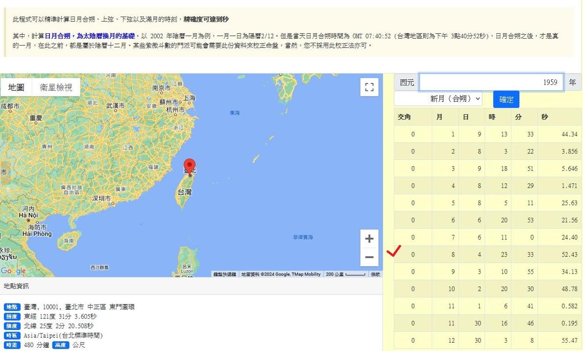583x351 pixels.
Task: Zoom in on the map
Action: coord(369,239)
